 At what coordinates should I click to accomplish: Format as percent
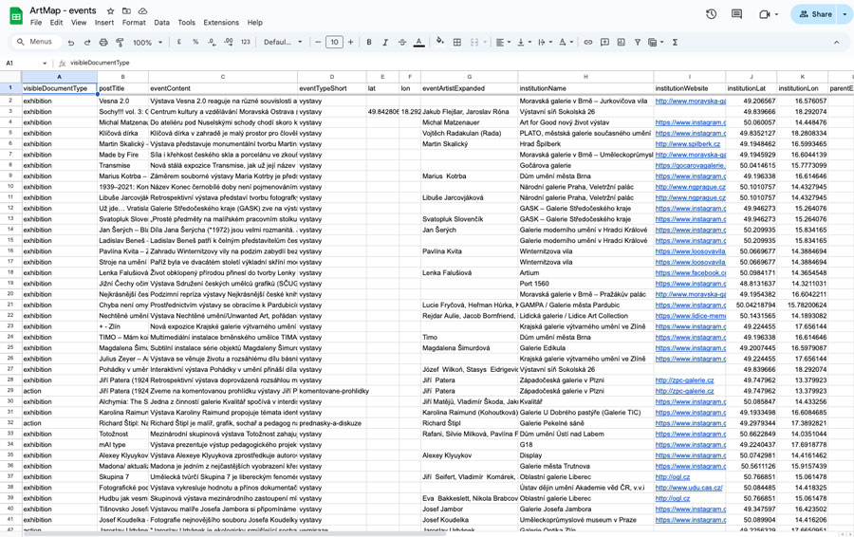pyautogui.click(x=195, y=42)
